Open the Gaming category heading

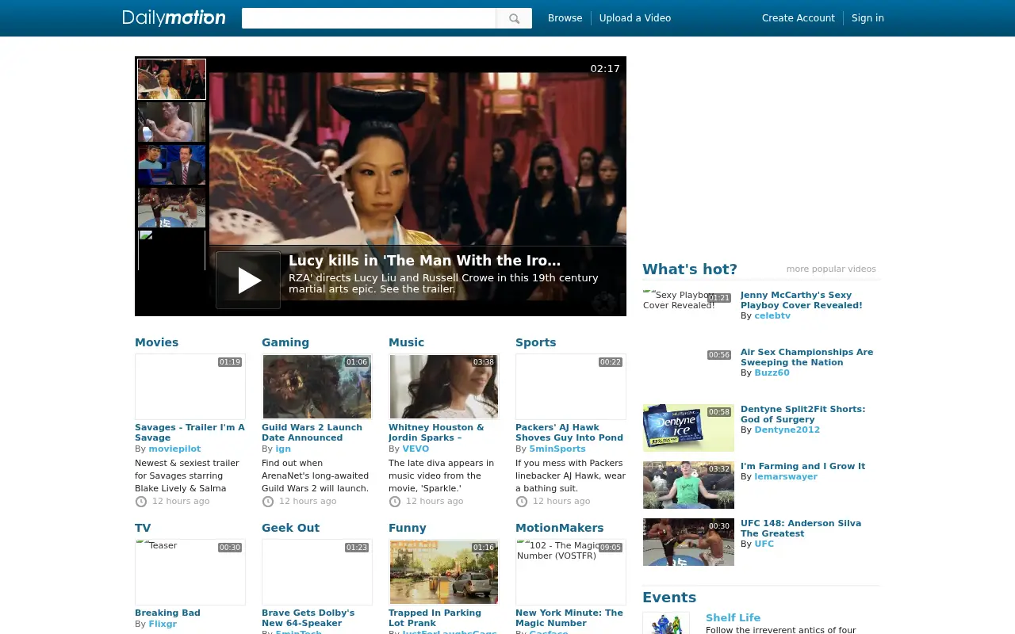click(x=285, y=342)
